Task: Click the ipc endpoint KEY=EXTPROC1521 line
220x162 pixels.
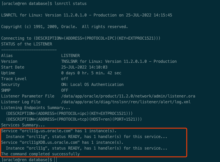Action: pos(69,113)
